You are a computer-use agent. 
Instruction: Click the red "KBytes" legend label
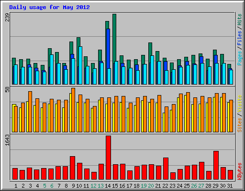click(240, 171)
